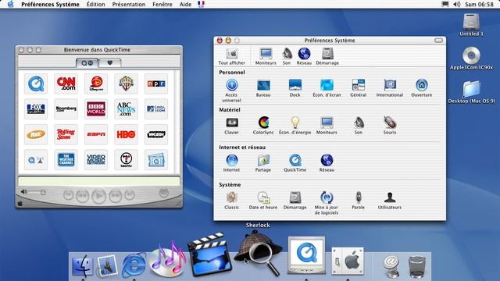Open Moniteurs in the Matériel section

point(327,126)
